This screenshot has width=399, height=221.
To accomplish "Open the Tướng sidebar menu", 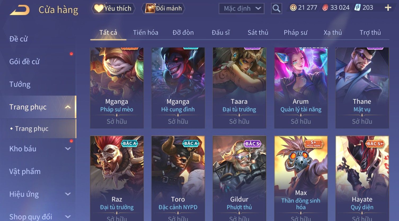I will pos(20,84).
